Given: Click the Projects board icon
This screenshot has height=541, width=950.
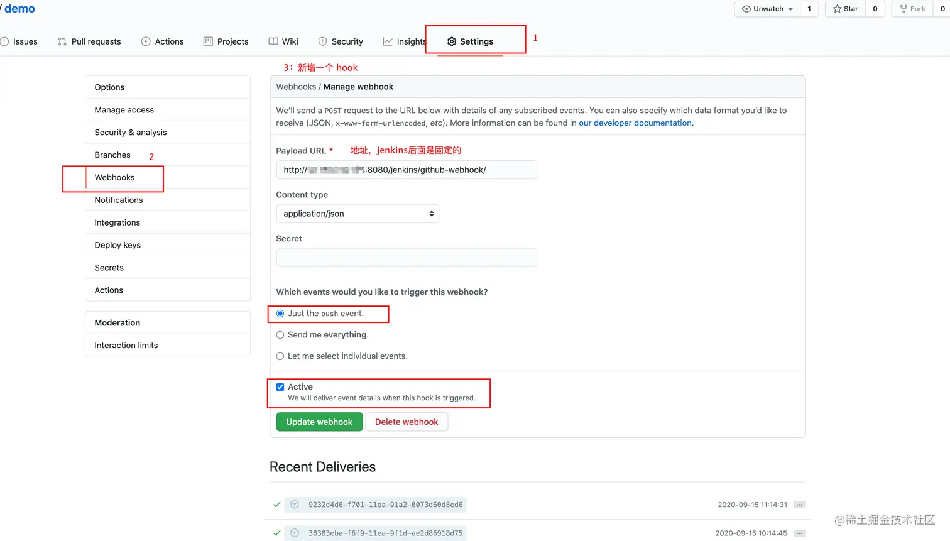Looking at the screenshot, I should 208,41.
